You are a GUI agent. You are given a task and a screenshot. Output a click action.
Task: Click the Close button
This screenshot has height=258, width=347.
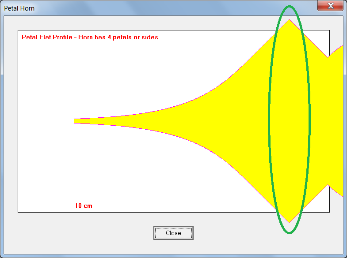(x=173, y=233)
